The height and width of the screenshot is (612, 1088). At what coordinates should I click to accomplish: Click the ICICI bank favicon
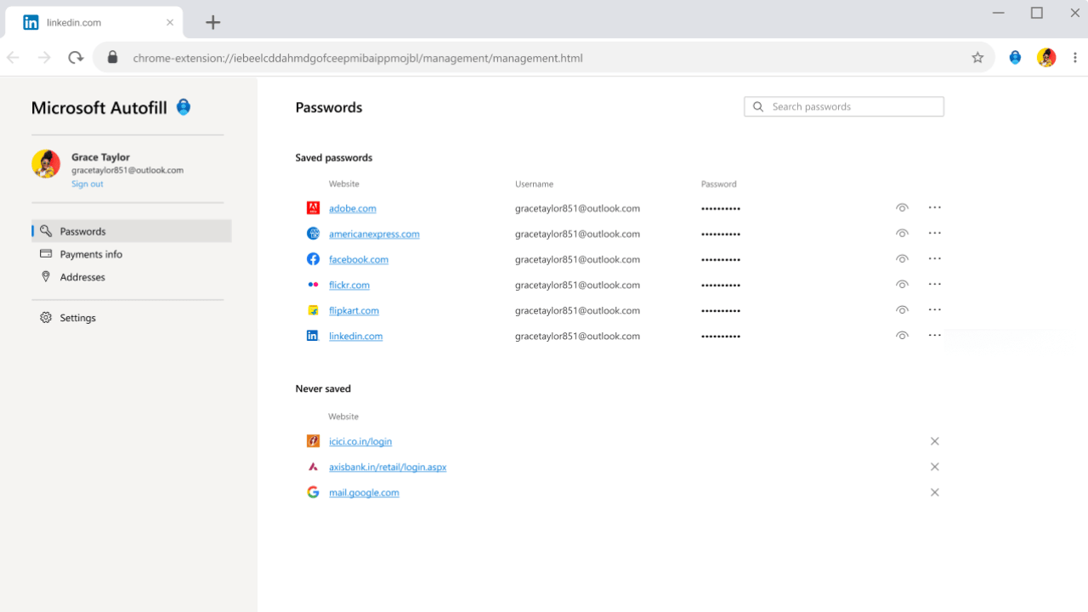[313, 441]
